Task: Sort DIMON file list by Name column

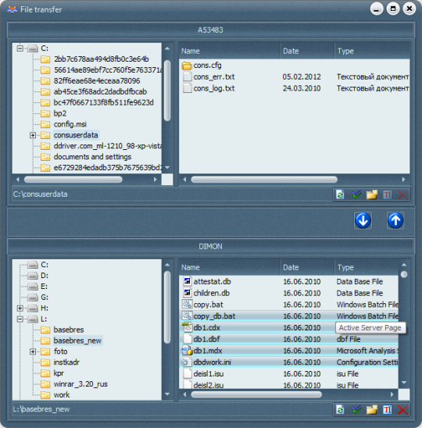Action: point(230,267)
